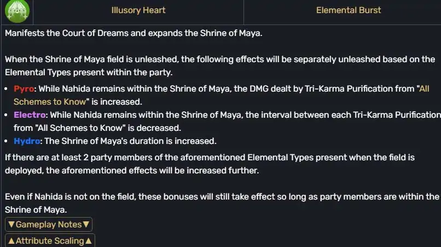Screen dimensions: 441x247
Task: Click up-arrow left of Attribute Scaling
Action: 11,241
